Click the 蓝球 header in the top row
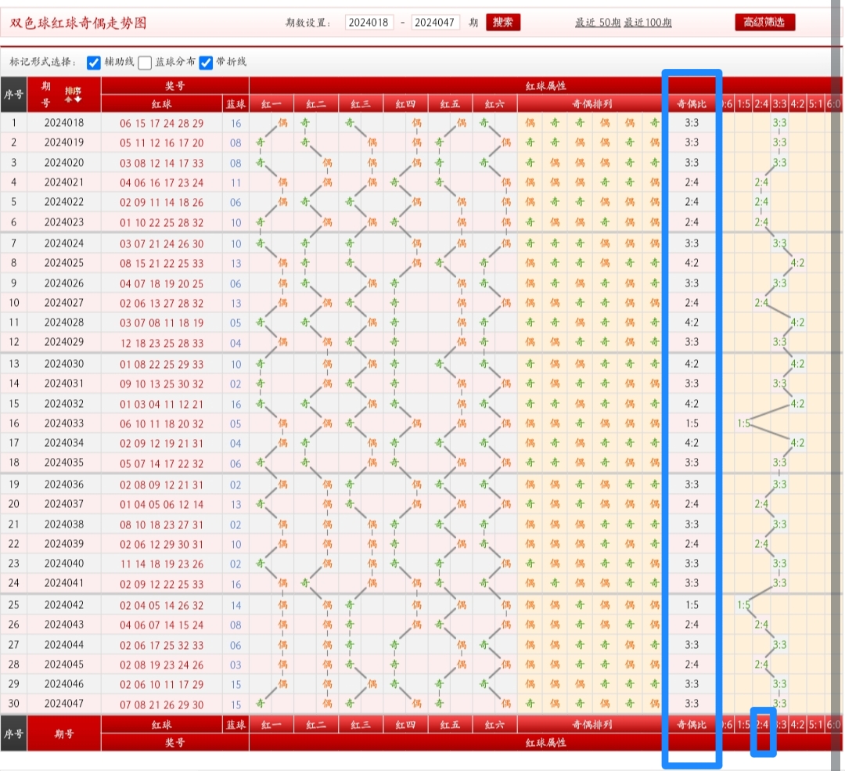 point(236,104)
